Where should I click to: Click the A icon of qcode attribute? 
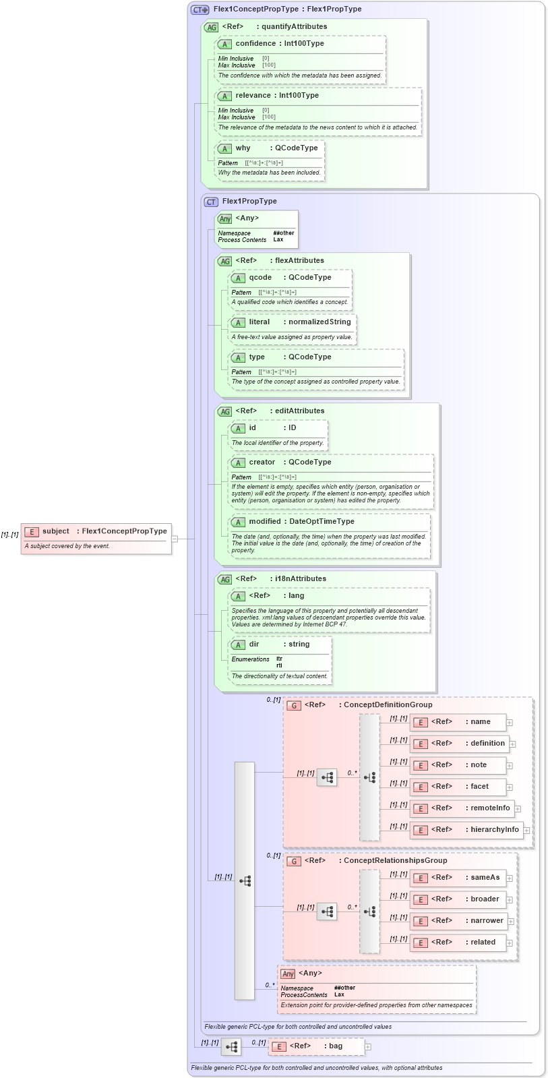click(238, 278)
